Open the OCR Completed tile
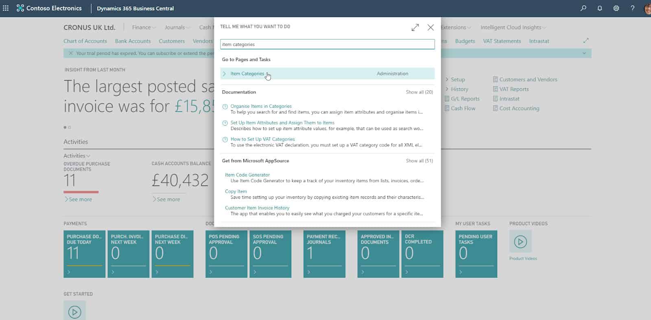The height and width of the screenshot is (320, 651). click(x=422, y=254)
